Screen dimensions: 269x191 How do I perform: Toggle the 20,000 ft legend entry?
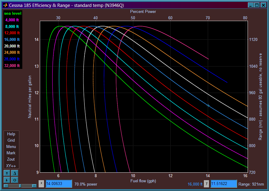12,46
